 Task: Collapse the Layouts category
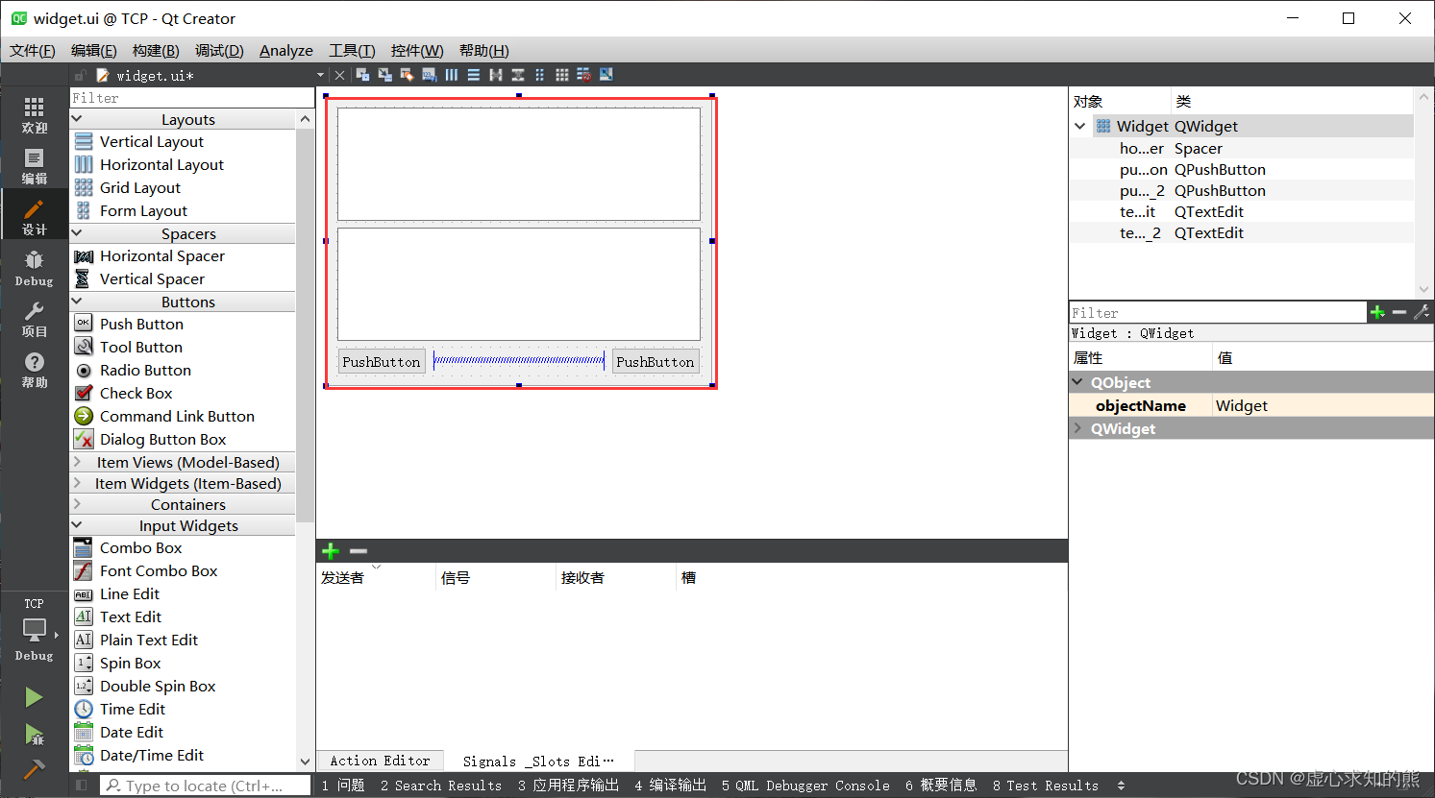coord(77,119)
